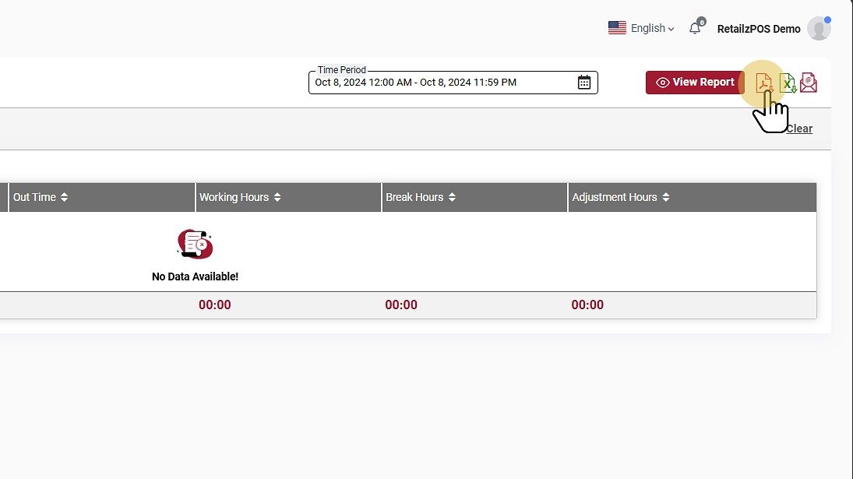Open the RetailzPOS Demo account menu
This screenshot has width=853, height=479.
click(758, 29)
